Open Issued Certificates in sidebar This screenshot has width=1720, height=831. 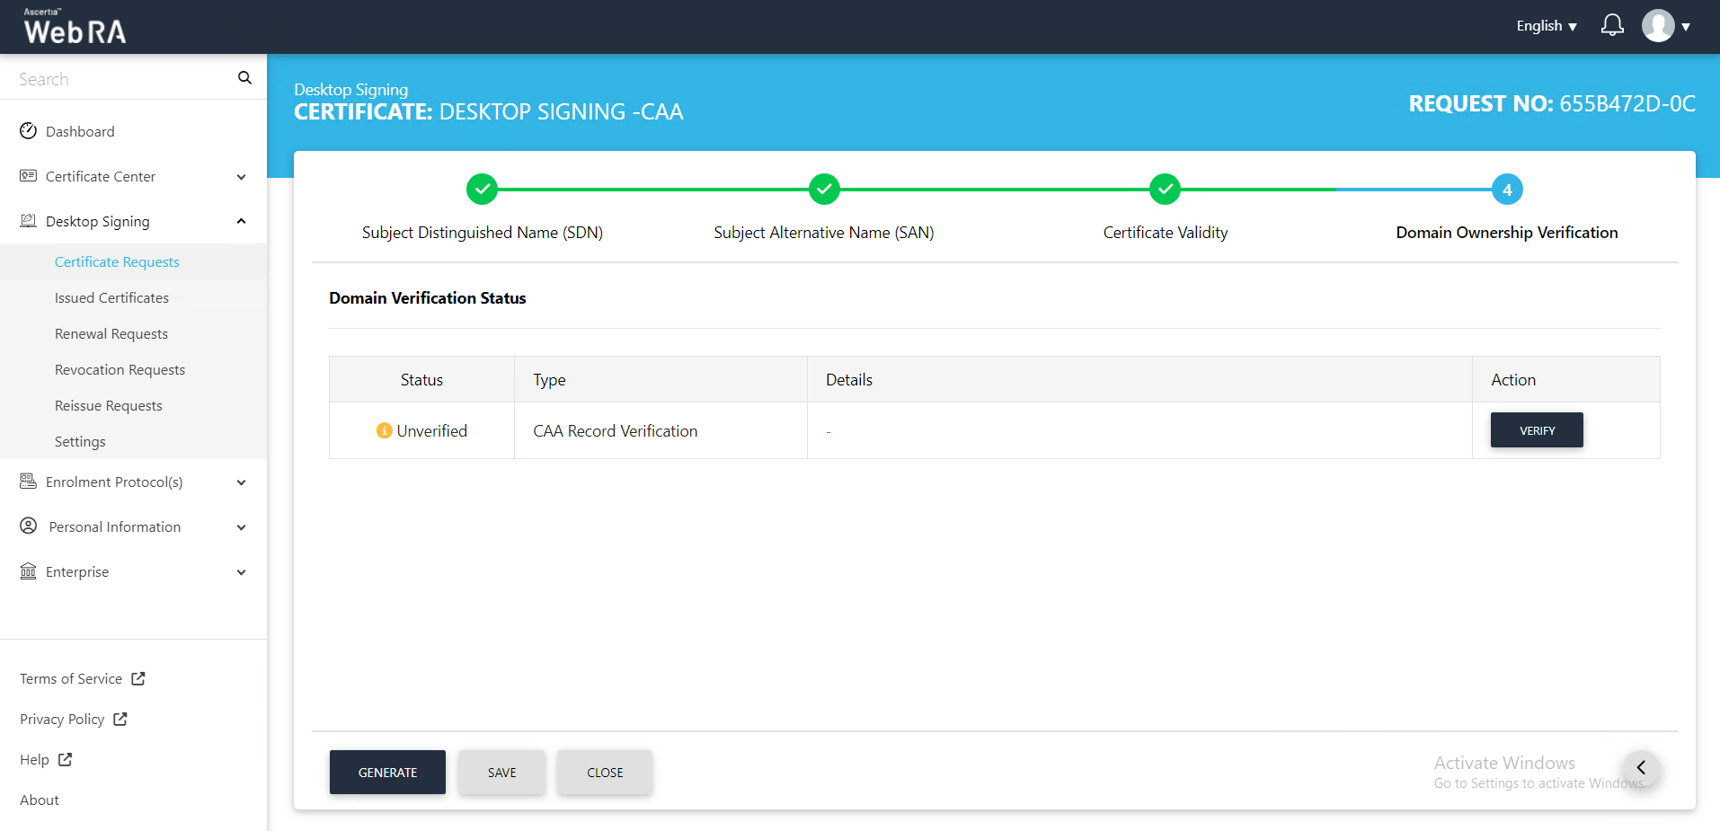(111, 298)
